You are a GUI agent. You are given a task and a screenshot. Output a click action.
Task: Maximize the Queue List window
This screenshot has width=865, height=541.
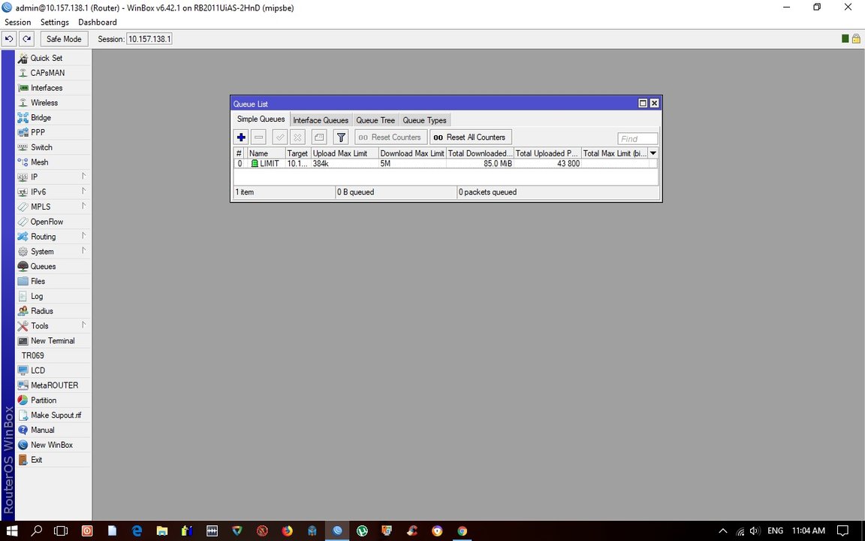click(643, 103)
